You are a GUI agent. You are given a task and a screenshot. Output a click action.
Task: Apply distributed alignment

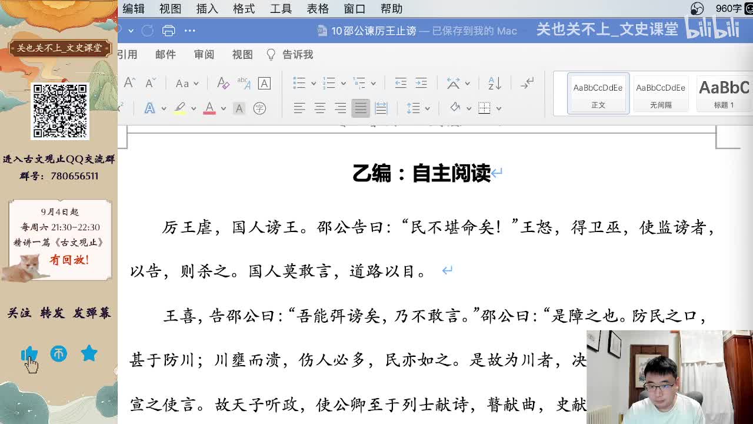tap(381, 108)
